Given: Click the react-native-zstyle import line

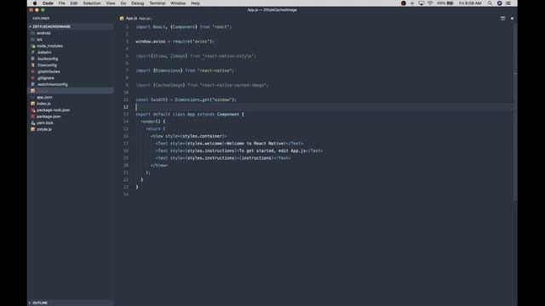Looking at the screenshot, I should [x=196, y=56].
